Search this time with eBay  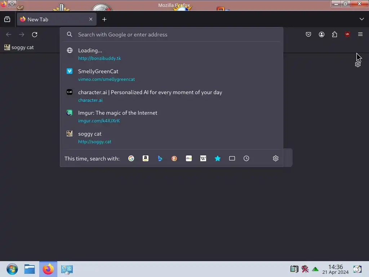tap(189, 159)
